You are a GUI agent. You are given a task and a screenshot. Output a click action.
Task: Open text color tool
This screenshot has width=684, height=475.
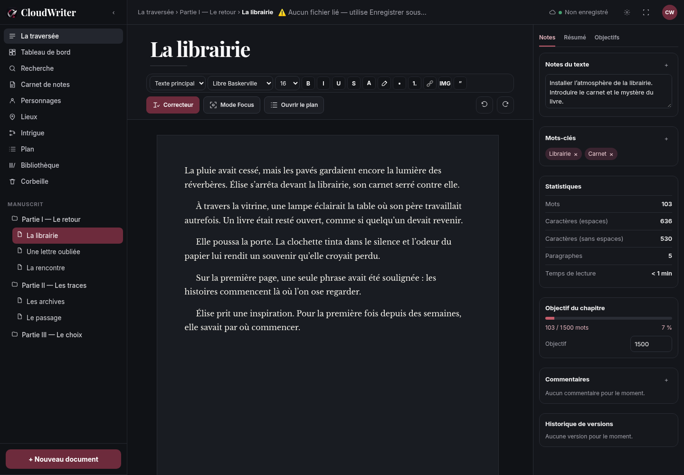tap(369, 84)
